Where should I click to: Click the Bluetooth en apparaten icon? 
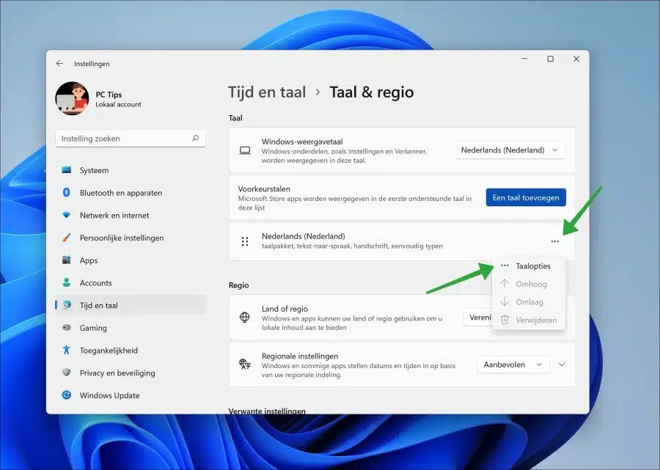tap(67, 192)
